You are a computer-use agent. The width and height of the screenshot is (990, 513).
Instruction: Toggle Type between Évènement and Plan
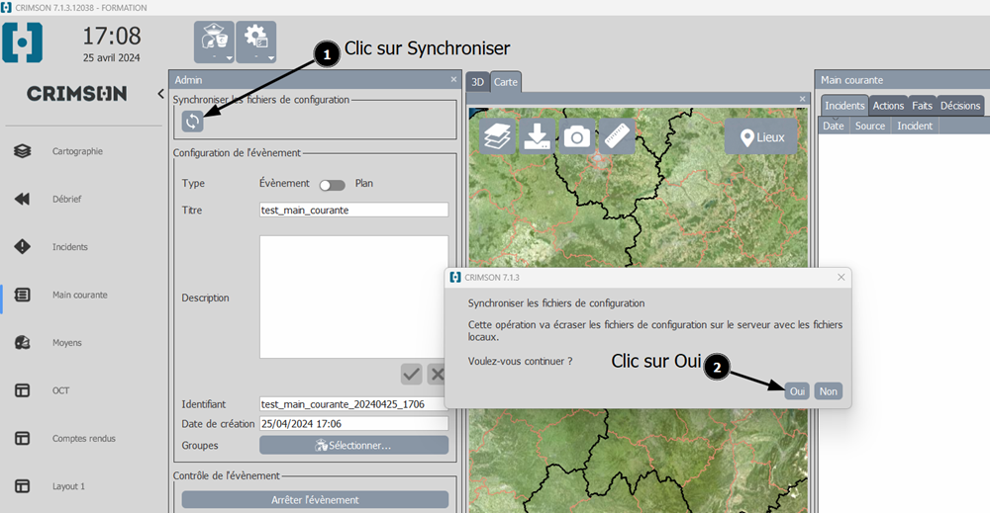coord(332,184)
